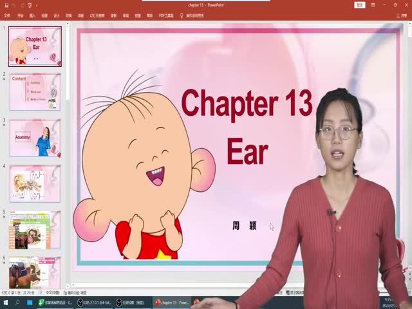Switch to the 开始 (Home) ribbon tab
This screenshot has height=309, width=412.
20,15
